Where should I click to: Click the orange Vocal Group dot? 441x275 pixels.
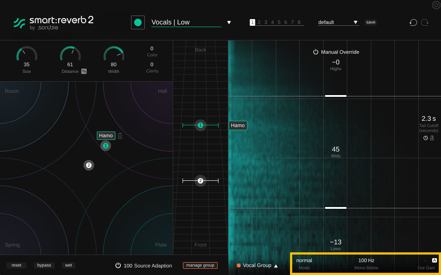[x=238, y=265]
